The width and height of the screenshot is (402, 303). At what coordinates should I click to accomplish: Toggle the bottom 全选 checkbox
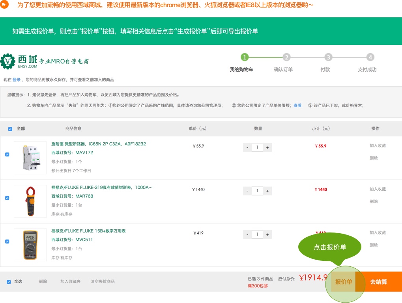tap(9, 282)
